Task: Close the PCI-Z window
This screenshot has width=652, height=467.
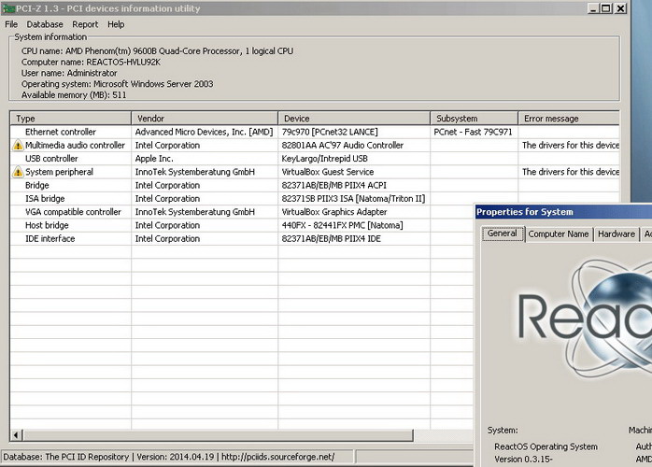Action: coord(620,8)
